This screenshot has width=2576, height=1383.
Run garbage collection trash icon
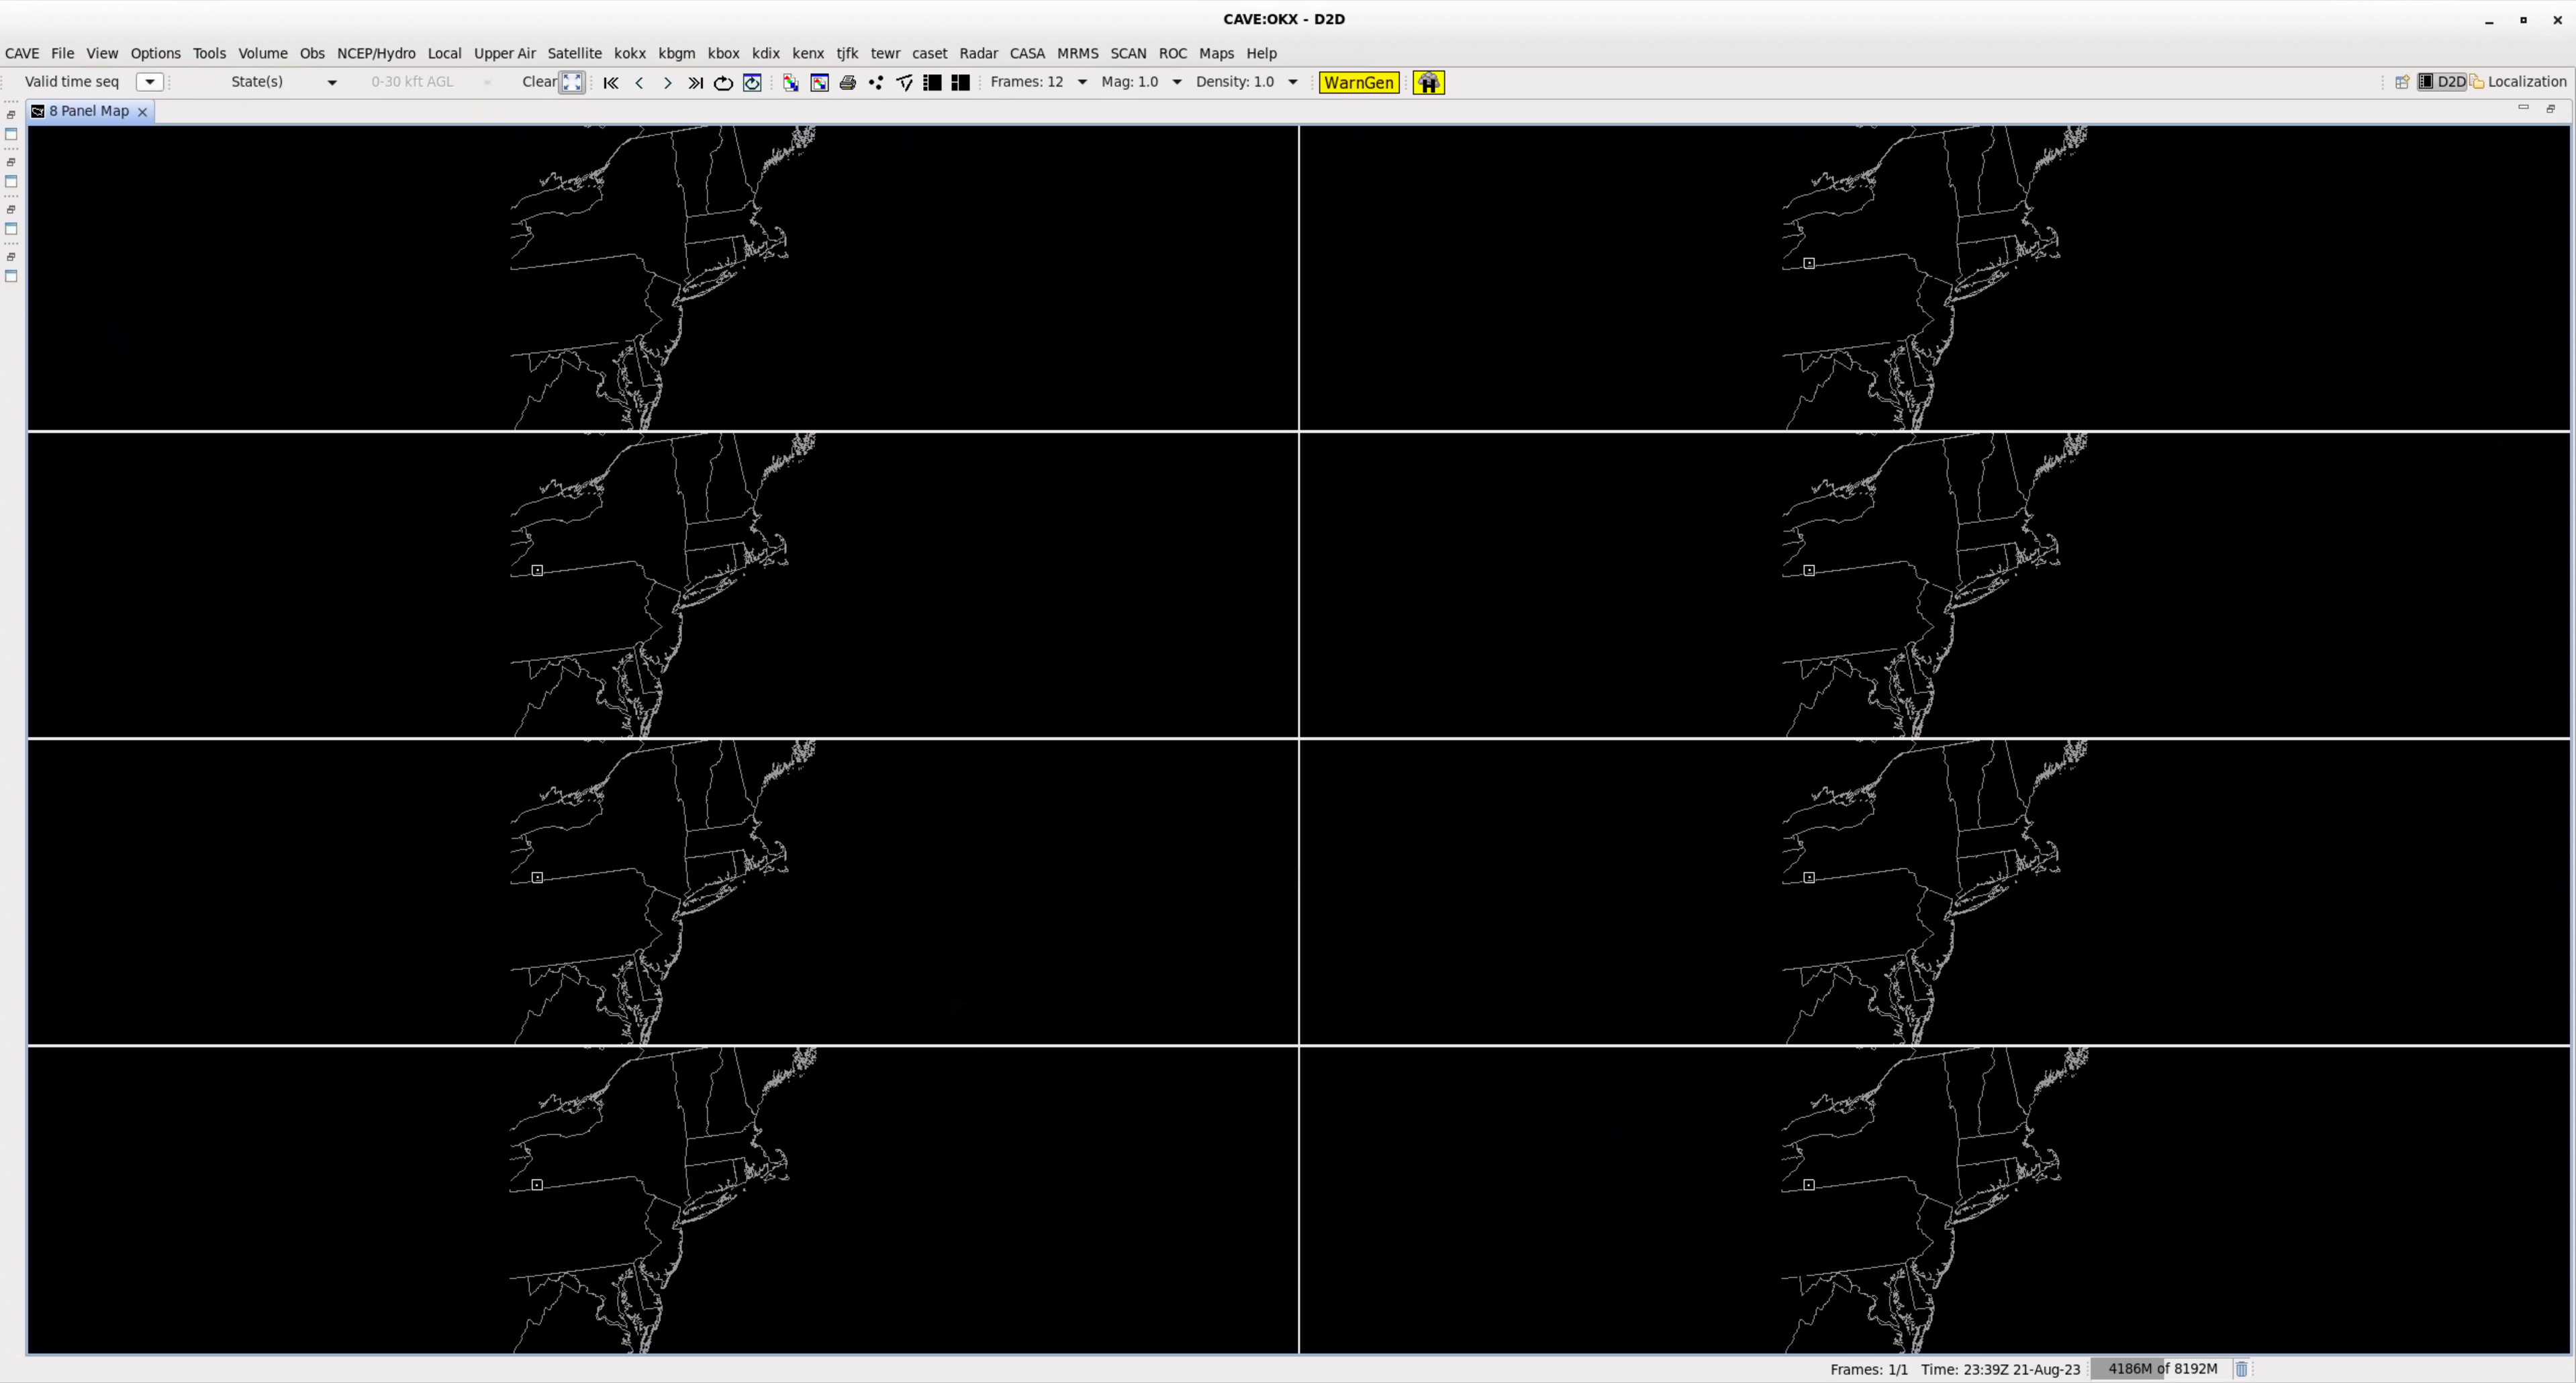(x=2241, y=1369)
